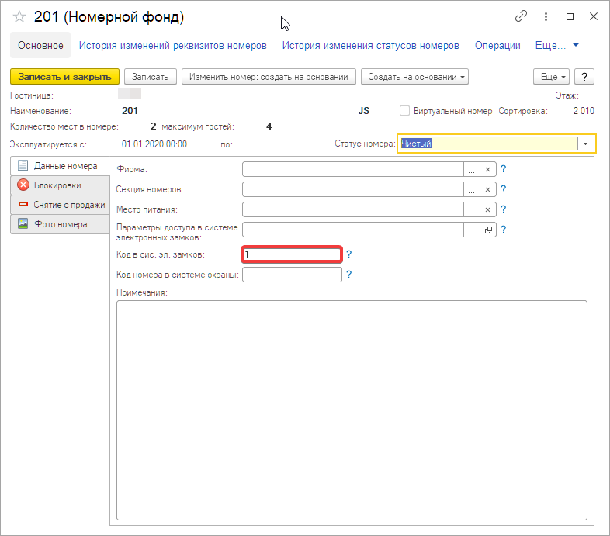This screenshot has width=610, height=536.
Task: Expand the Еще... navigation links menu
Action: pos(558,46)
